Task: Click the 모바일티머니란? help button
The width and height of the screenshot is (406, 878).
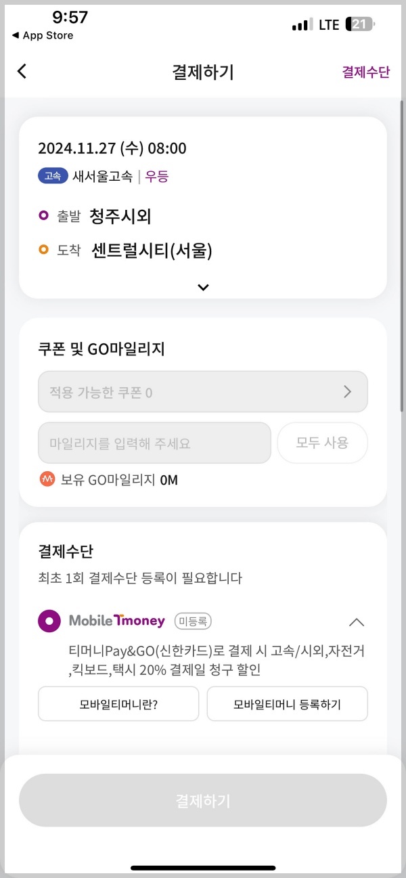Action: tap(118, 703)
